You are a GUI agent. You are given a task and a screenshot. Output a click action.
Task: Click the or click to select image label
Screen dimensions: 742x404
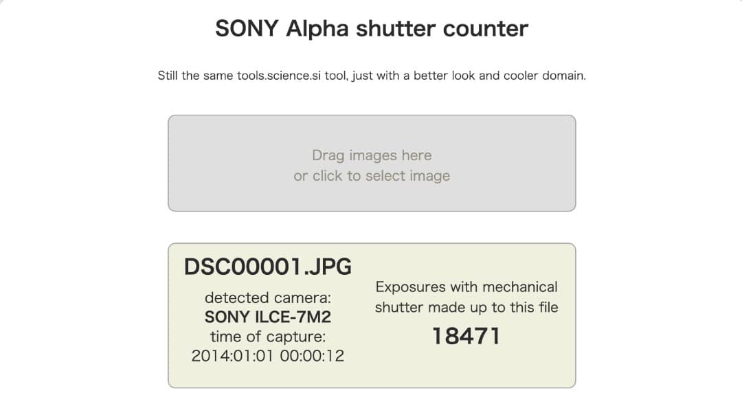(x=371, y=176)
